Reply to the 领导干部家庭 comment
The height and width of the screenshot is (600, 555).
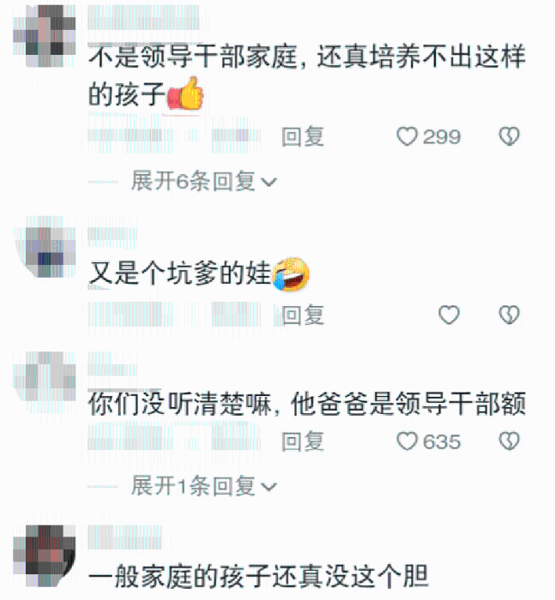(x=303, y=136)
